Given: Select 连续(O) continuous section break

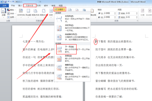Looking at the screenshot, I should [72, 58].
